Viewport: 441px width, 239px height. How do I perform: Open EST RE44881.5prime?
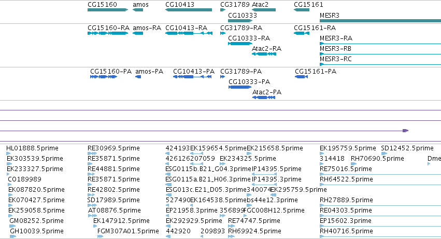pyautogui.click(x=113, y=169)
